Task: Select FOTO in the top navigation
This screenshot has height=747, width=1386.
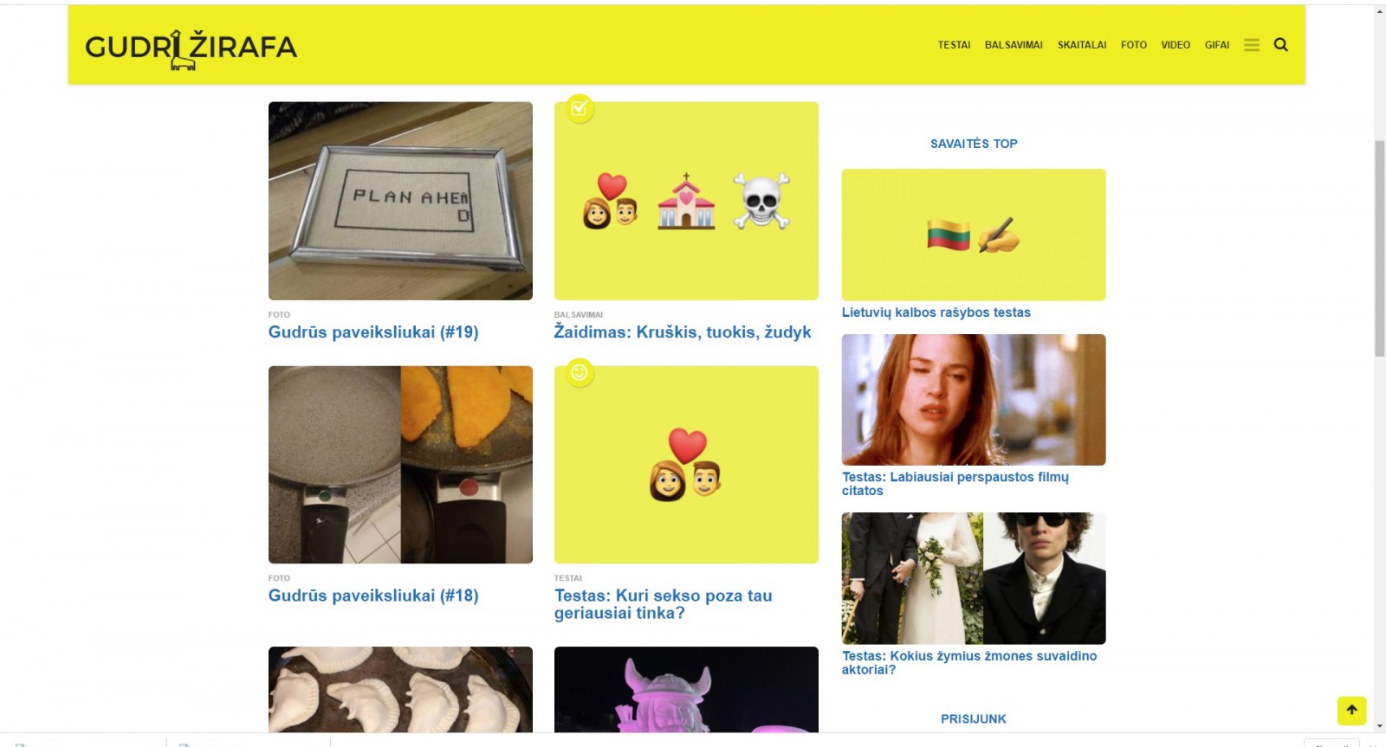Action: tap(1133, 45)
